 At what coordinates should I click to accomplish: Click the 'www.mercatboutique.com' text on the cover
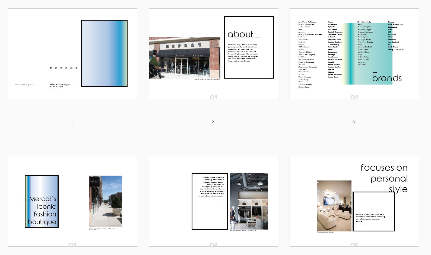25,85
